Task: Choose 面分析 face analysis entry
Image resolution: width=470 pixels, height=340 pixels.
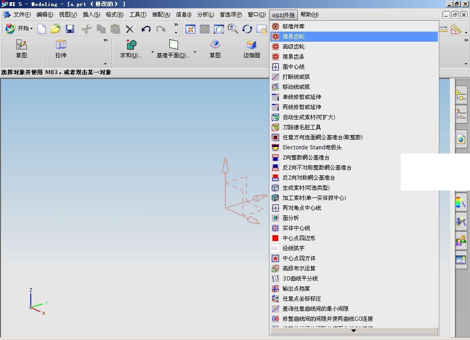Action: [x=354, y=218]
